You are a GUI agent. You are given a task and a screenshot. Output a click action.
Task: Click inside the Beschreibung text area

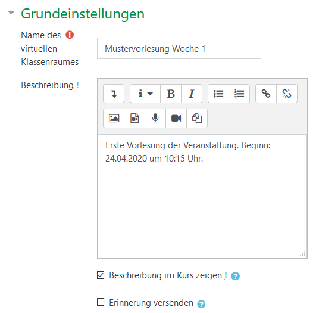tap(202, 196)
